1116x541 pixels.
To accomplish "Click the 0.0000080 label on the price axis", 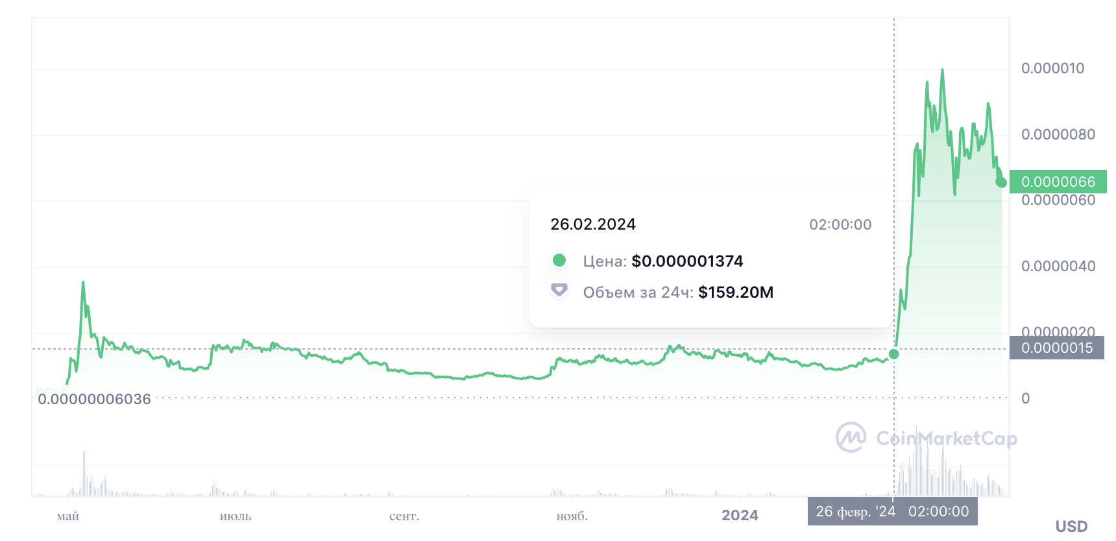I will (x=1058, y=134).
